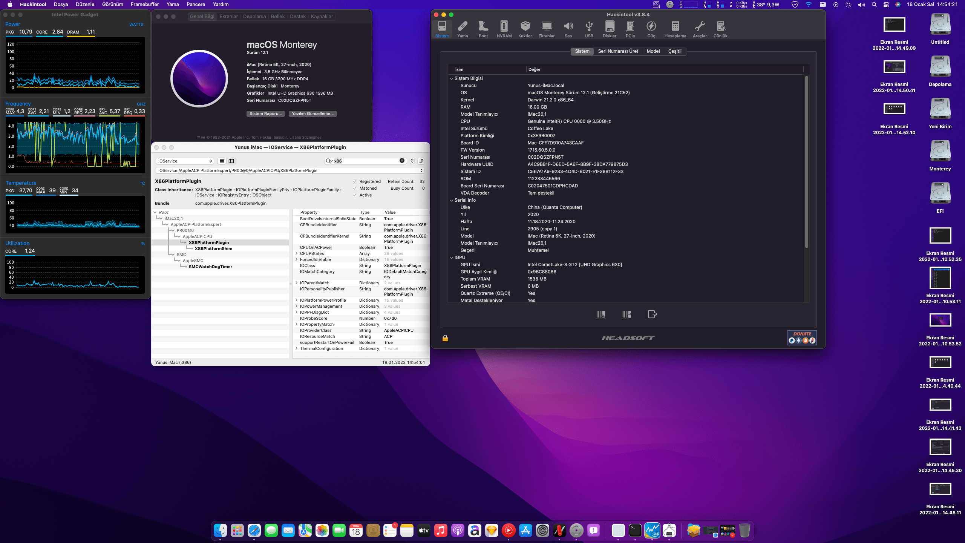Image resolution: width=965 pixels, height=543 pixels.
Task: Click the Hesaplama calculator icon
Action: pos(675,29)
